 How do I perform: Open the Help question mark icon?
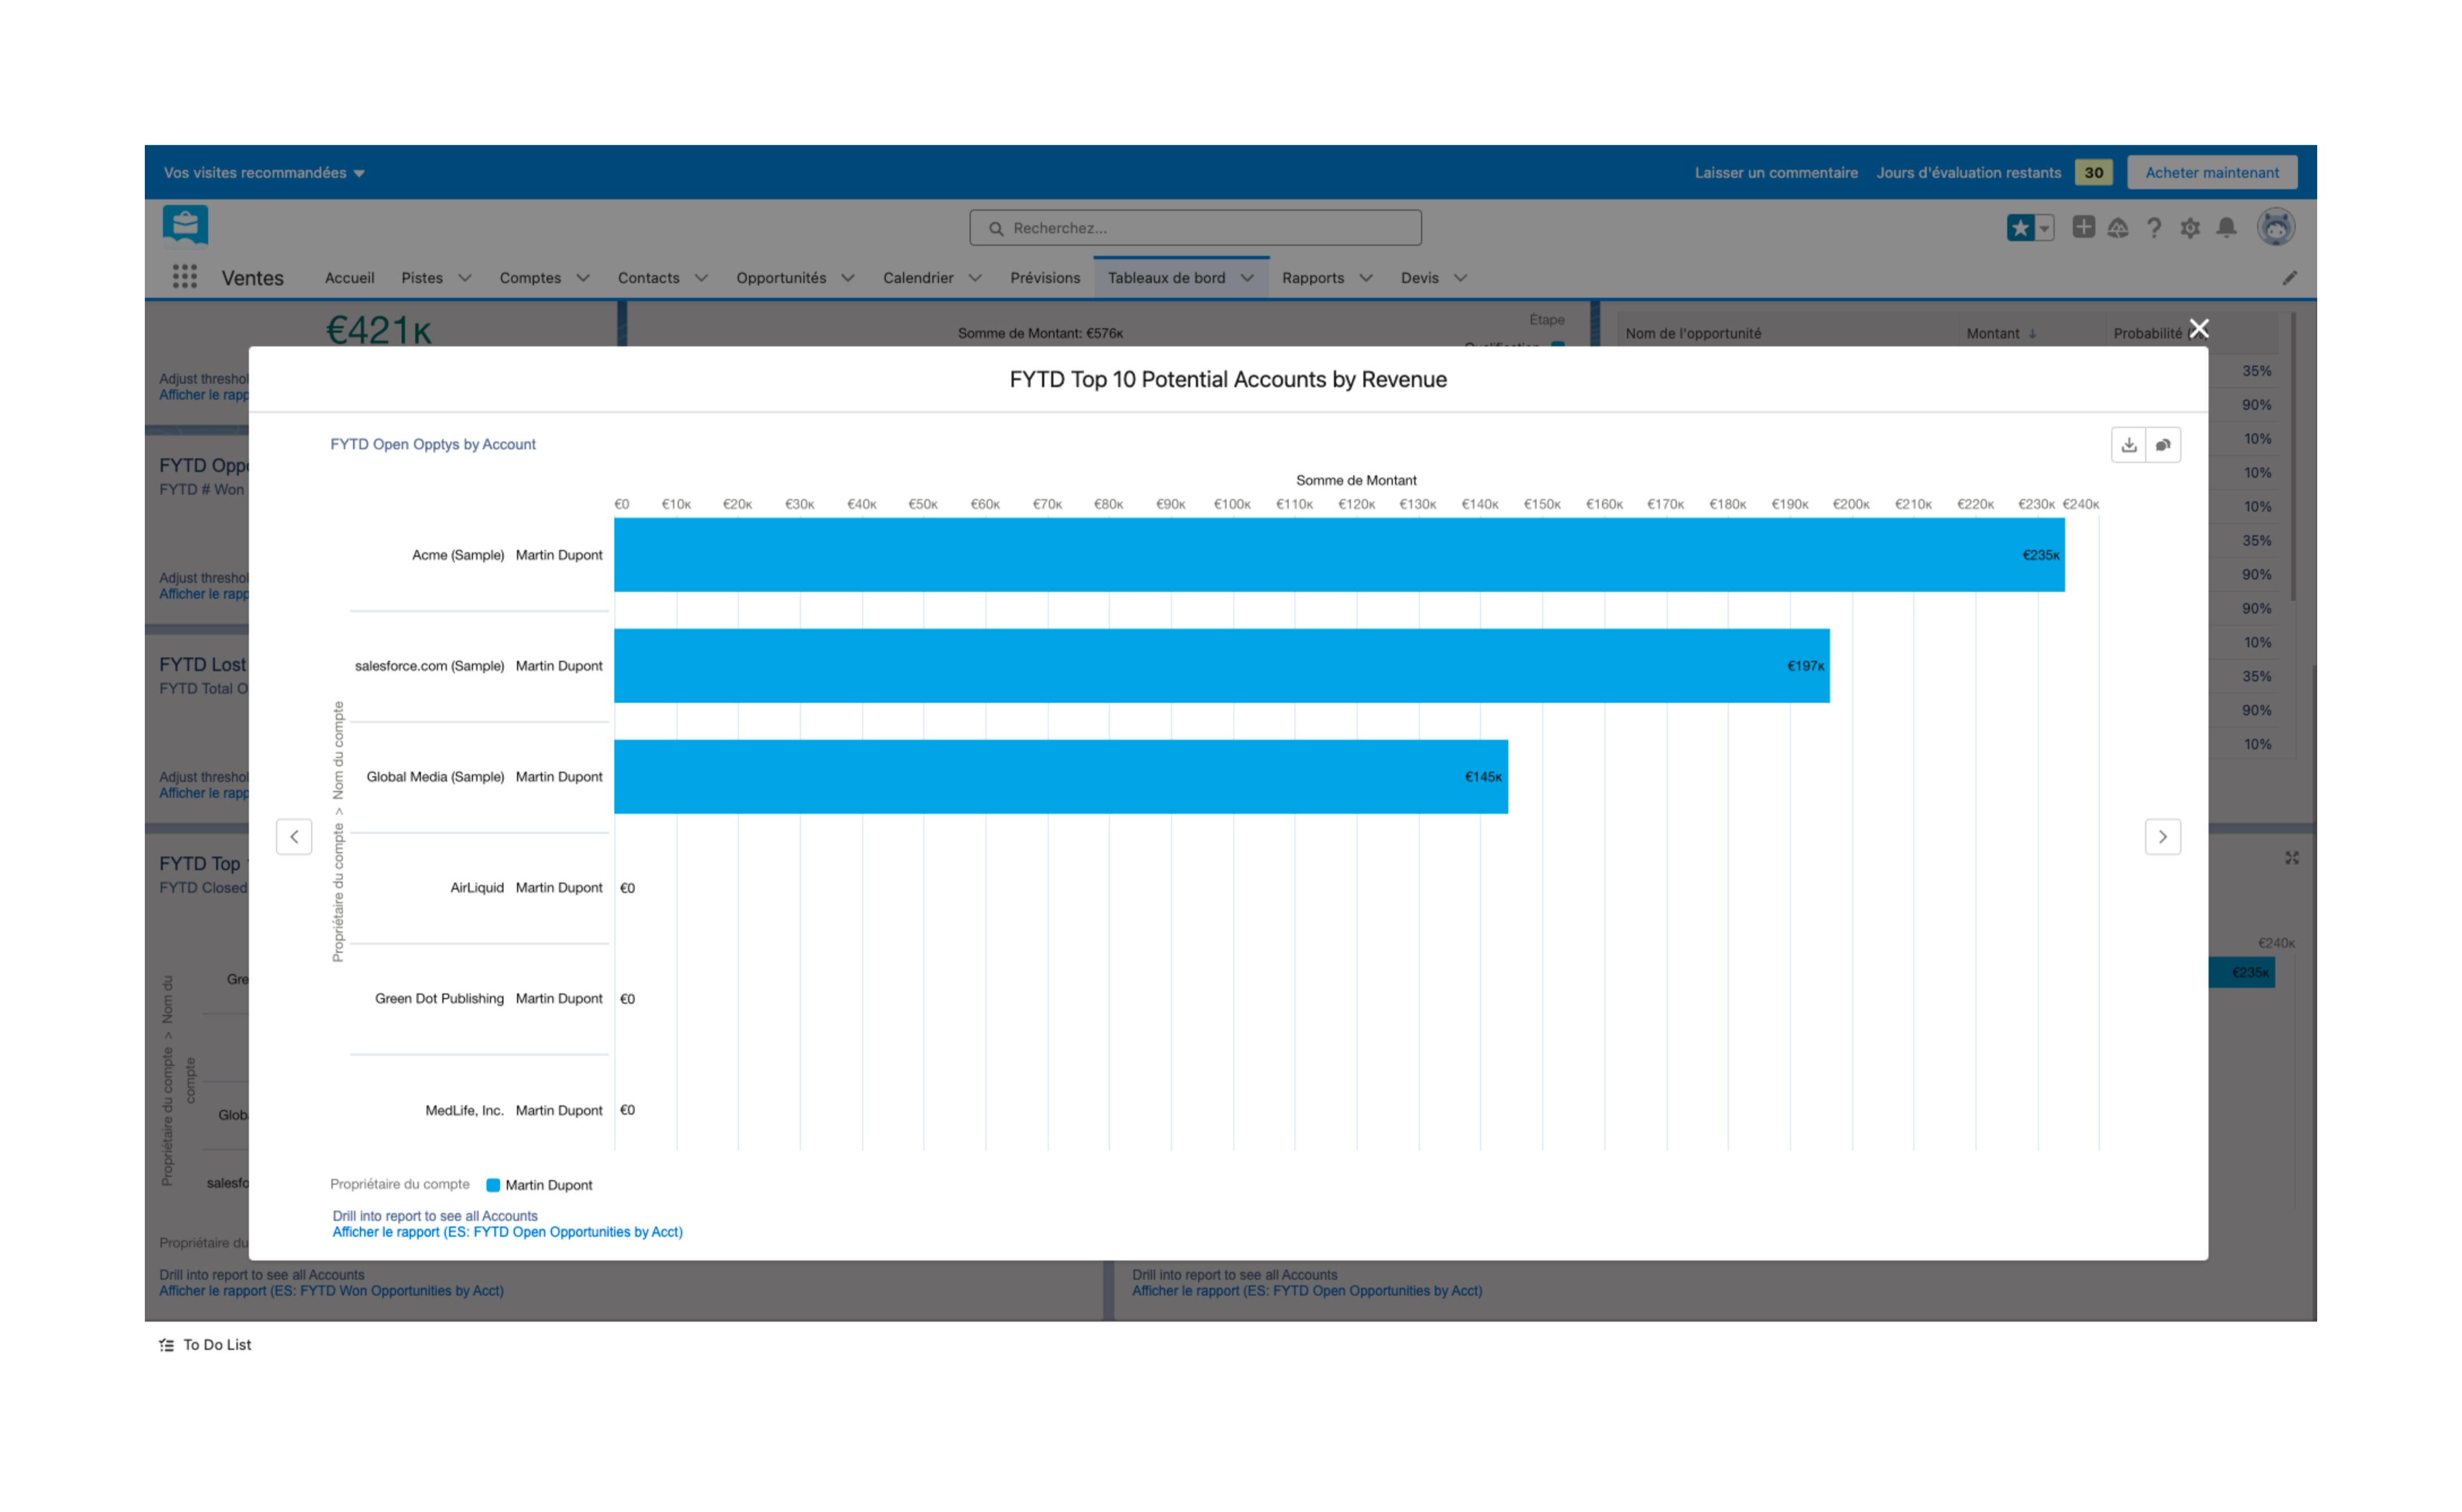pyautogui.click(x=2154, y=228)
